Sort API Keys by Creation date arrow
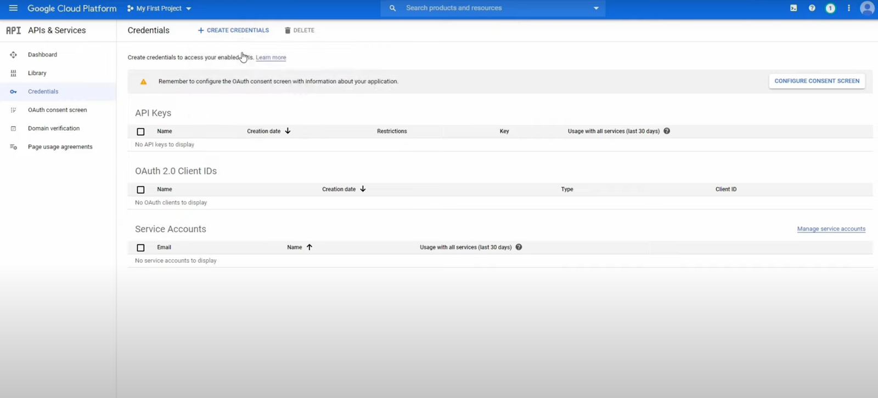This screenshot has height=398, width=878. click(288, 131)
